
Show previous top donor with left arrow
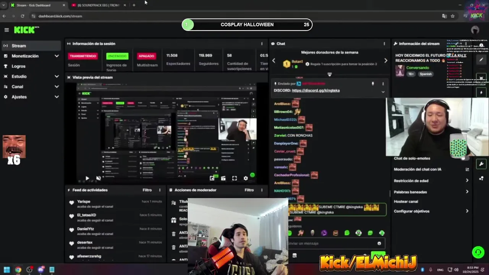(x=274, y=61)
